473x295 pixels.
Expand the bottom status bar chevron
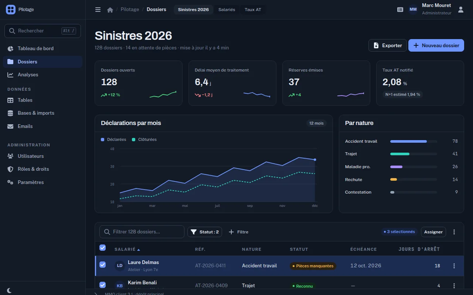pos(96,294)
